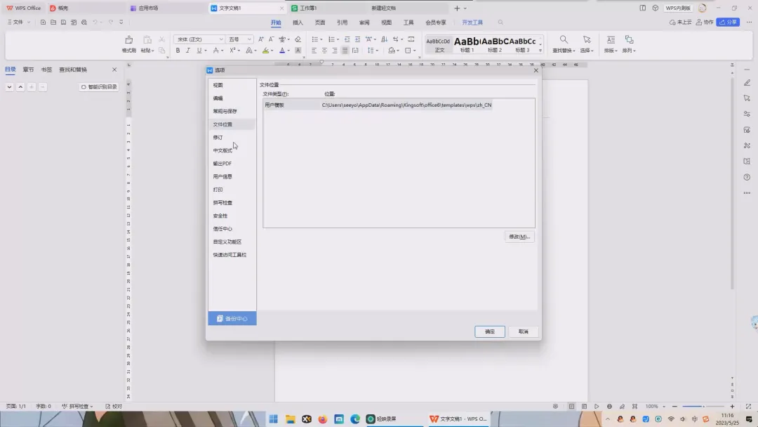758x427 pixels.
Task: Select Trust Center in Options sidebar
Action: 232,229
